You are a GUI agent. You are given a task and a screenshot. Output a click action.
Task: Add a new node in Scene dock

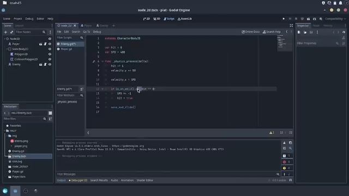pos(5,32)
